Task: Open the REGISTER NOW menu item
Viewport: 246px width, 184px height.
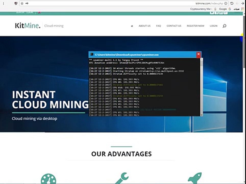Action: coord(195,26)
